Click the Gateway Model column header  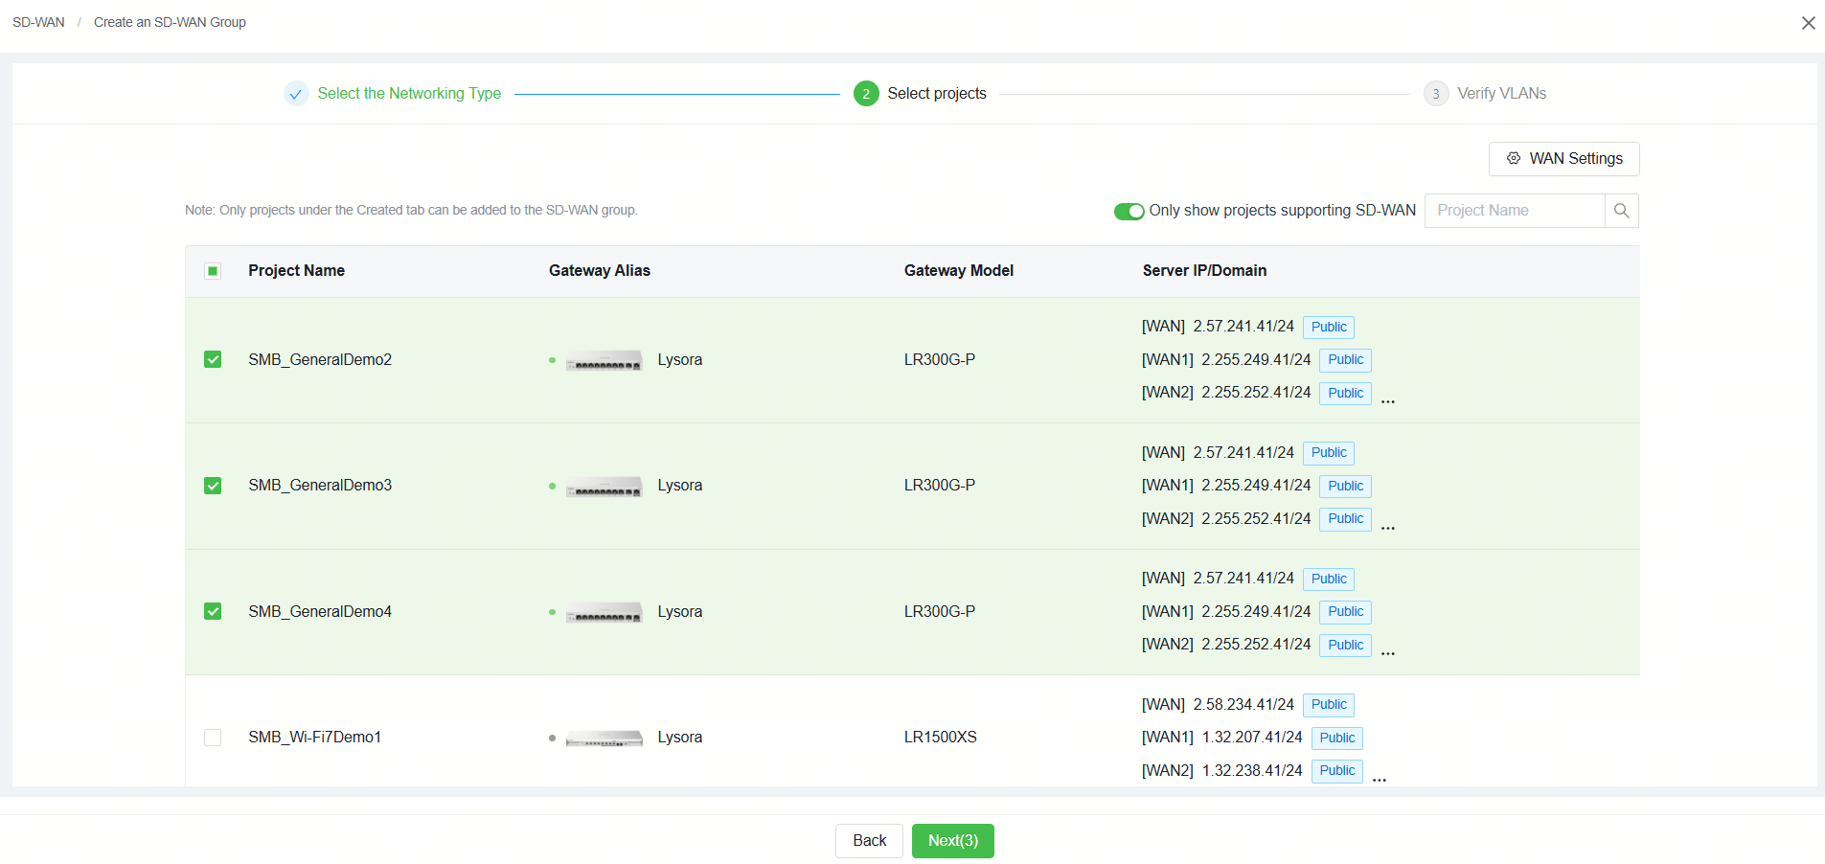[959, 271]
